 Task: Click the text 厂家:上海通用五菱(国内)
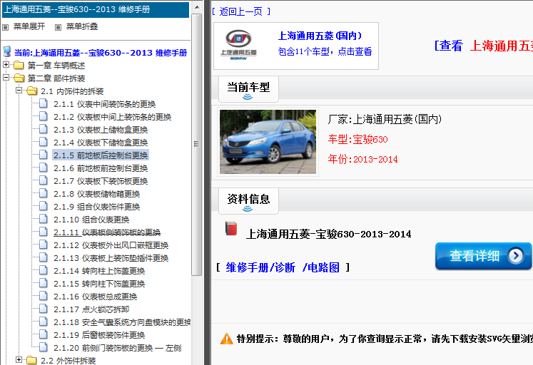[x=385, y=119]
